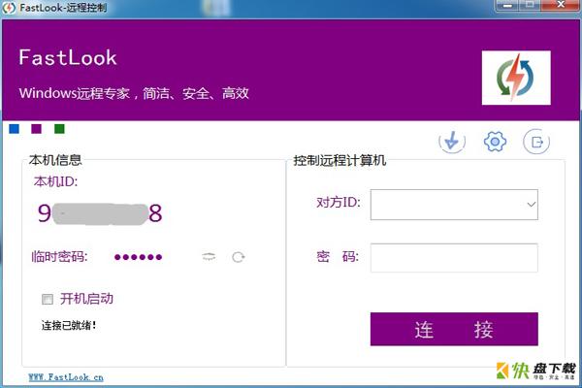Click into the 密码 password field
Screen dimensions: 582x388
pos(454,258)
